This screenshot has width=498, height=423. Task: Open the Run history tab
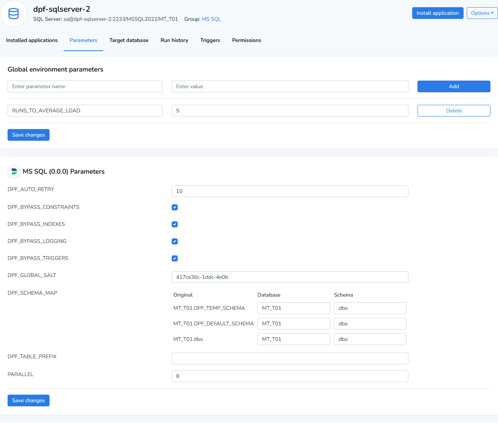pos(174,40)
